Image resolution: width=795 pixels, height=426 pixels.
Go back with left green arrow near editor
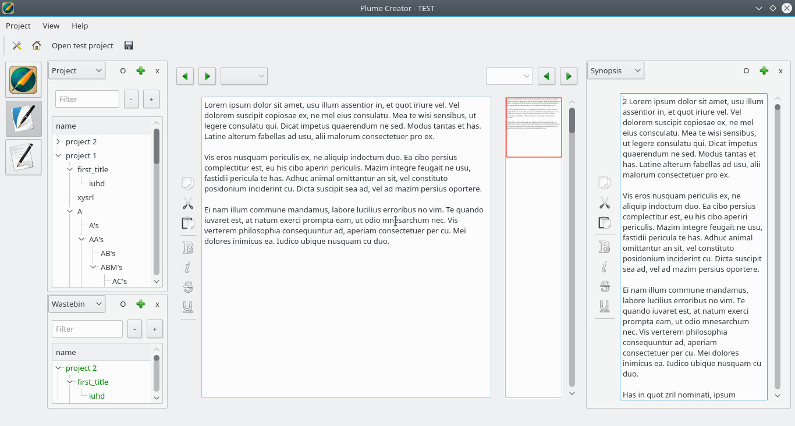pyautogui.click(x=185, y=76)
